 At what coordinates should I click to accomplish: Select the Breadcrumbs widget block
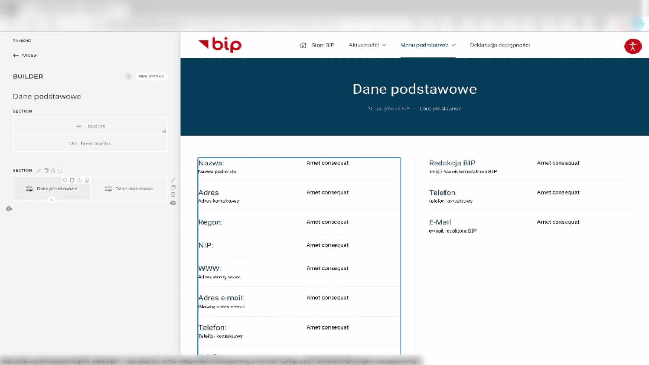[90, 143]
